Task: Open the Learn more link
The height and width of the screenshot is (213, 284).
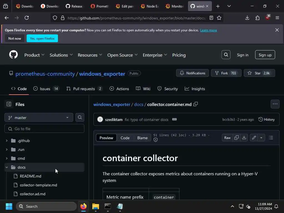Action: pos(209,30)
